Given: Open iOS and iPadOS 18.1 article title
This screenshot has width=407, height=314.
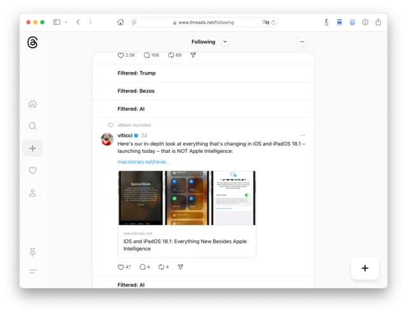Looking at the screenshot, I should click(x=185, y=245).
